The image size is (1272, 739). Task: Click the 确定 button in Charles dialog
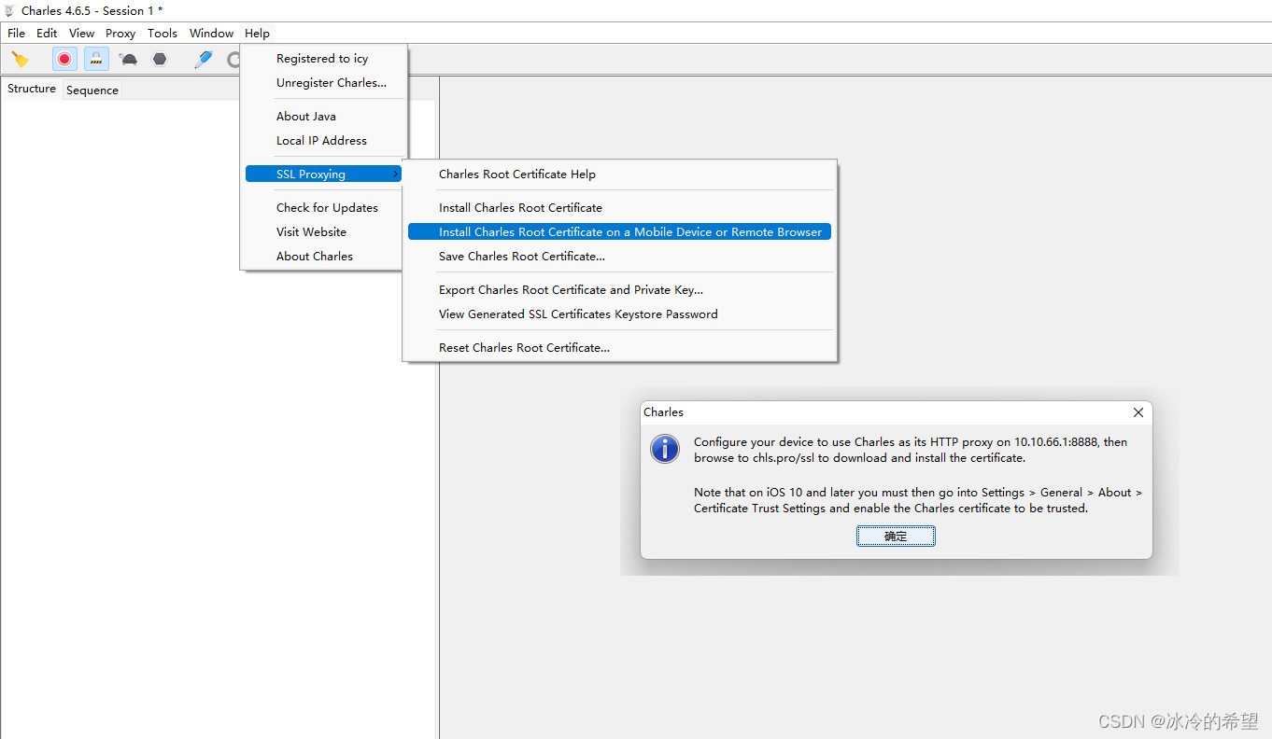(x=896, y=536)
